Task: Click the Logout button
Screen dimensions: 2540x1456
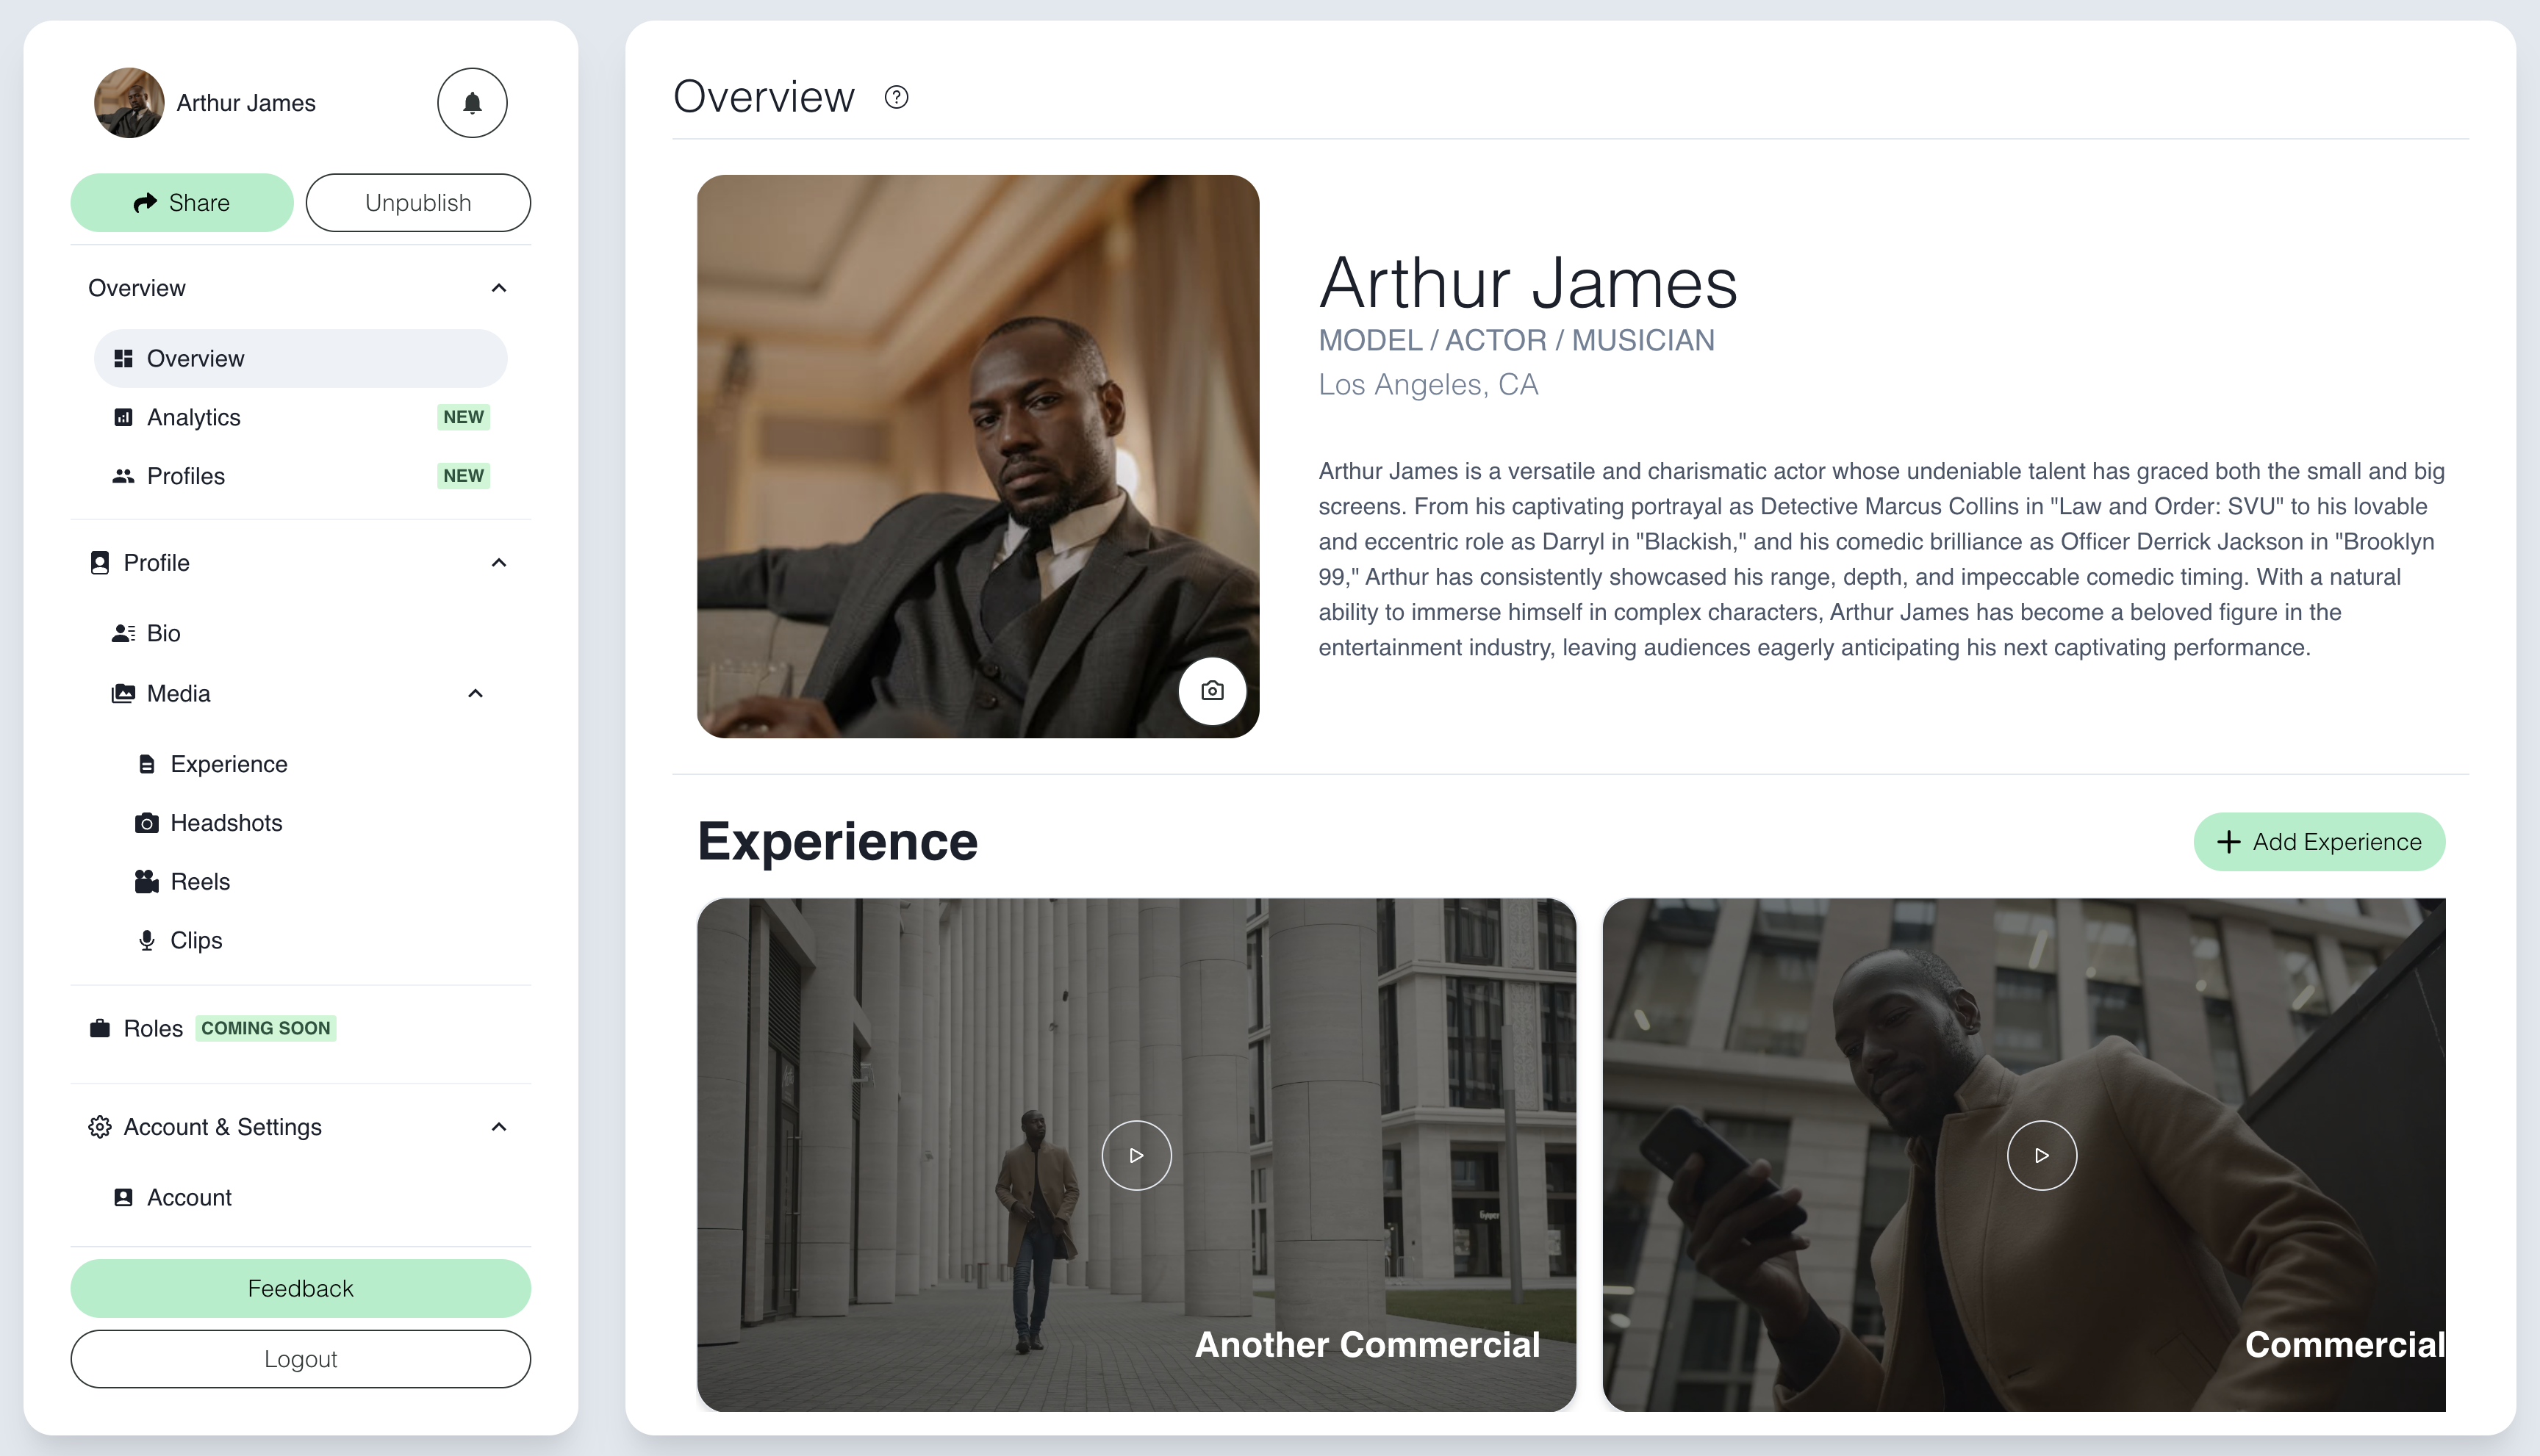Action: [x=300, y=1359]
